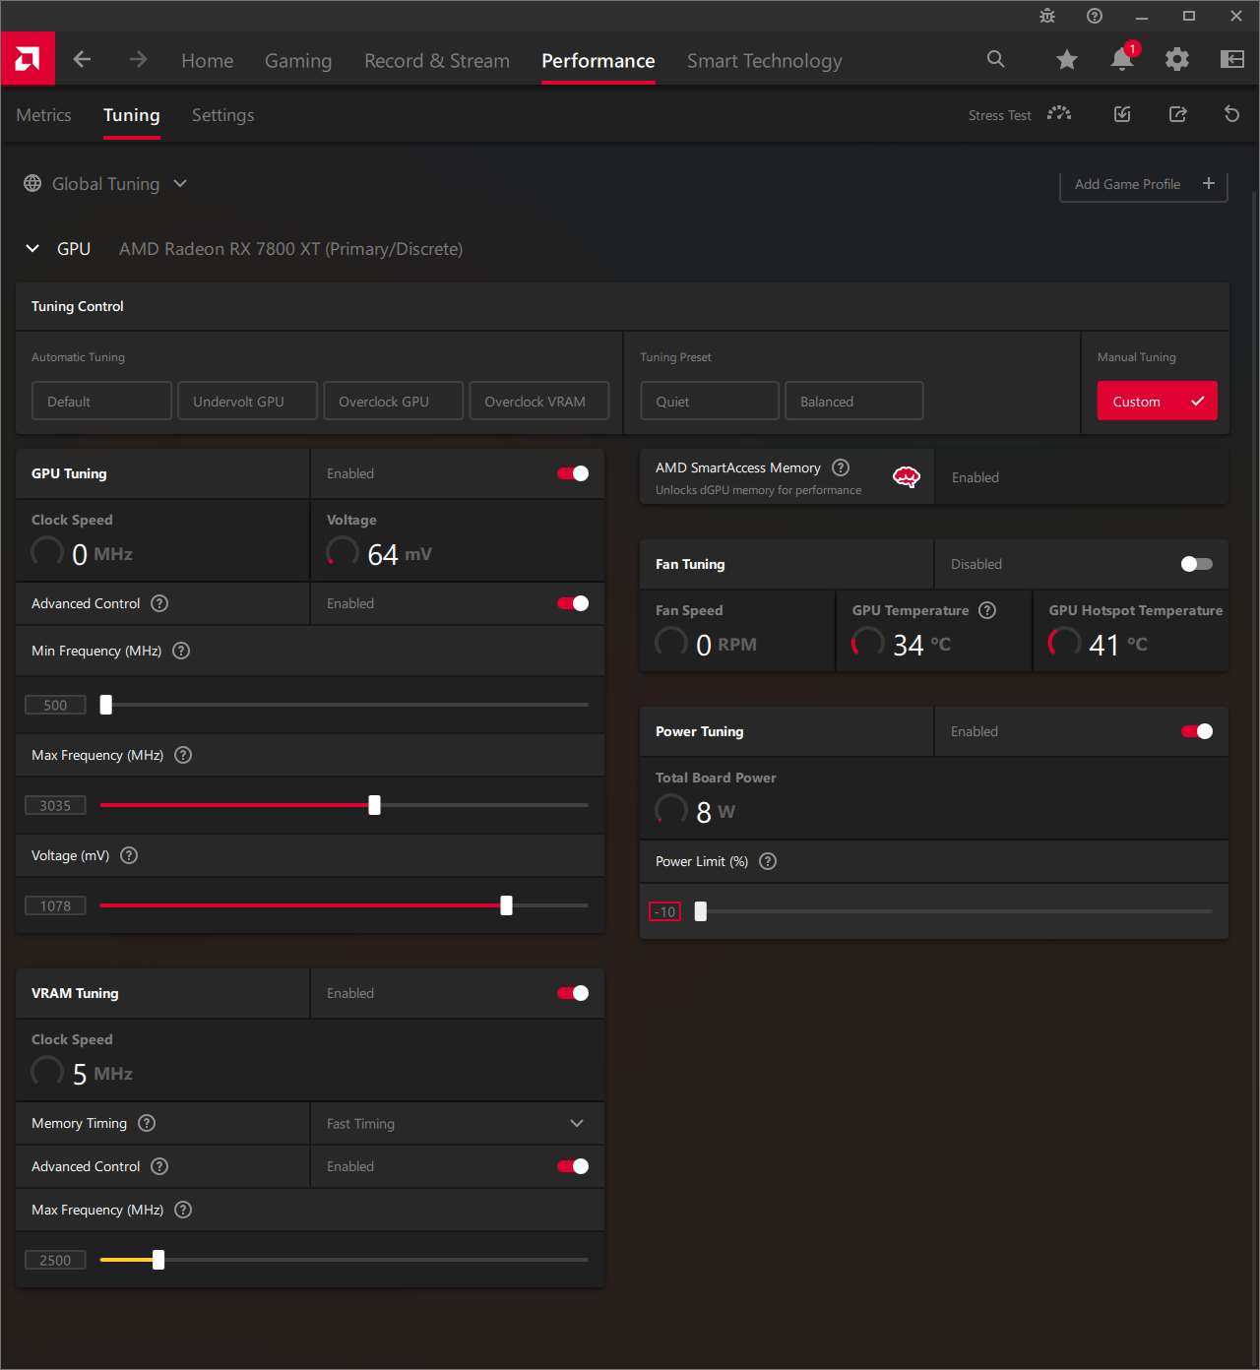Screen dimensions: 1260x1370
Task: Open the Home tab
Action: [208, 61]
